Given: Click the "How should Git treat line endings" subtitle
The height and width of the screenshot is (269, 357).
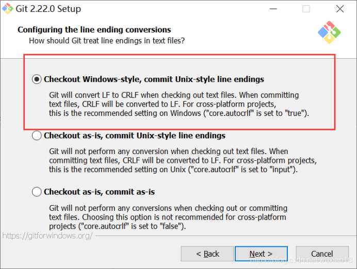Looking at the screenshot, I should pyautogui.click(x=107, y=40).
